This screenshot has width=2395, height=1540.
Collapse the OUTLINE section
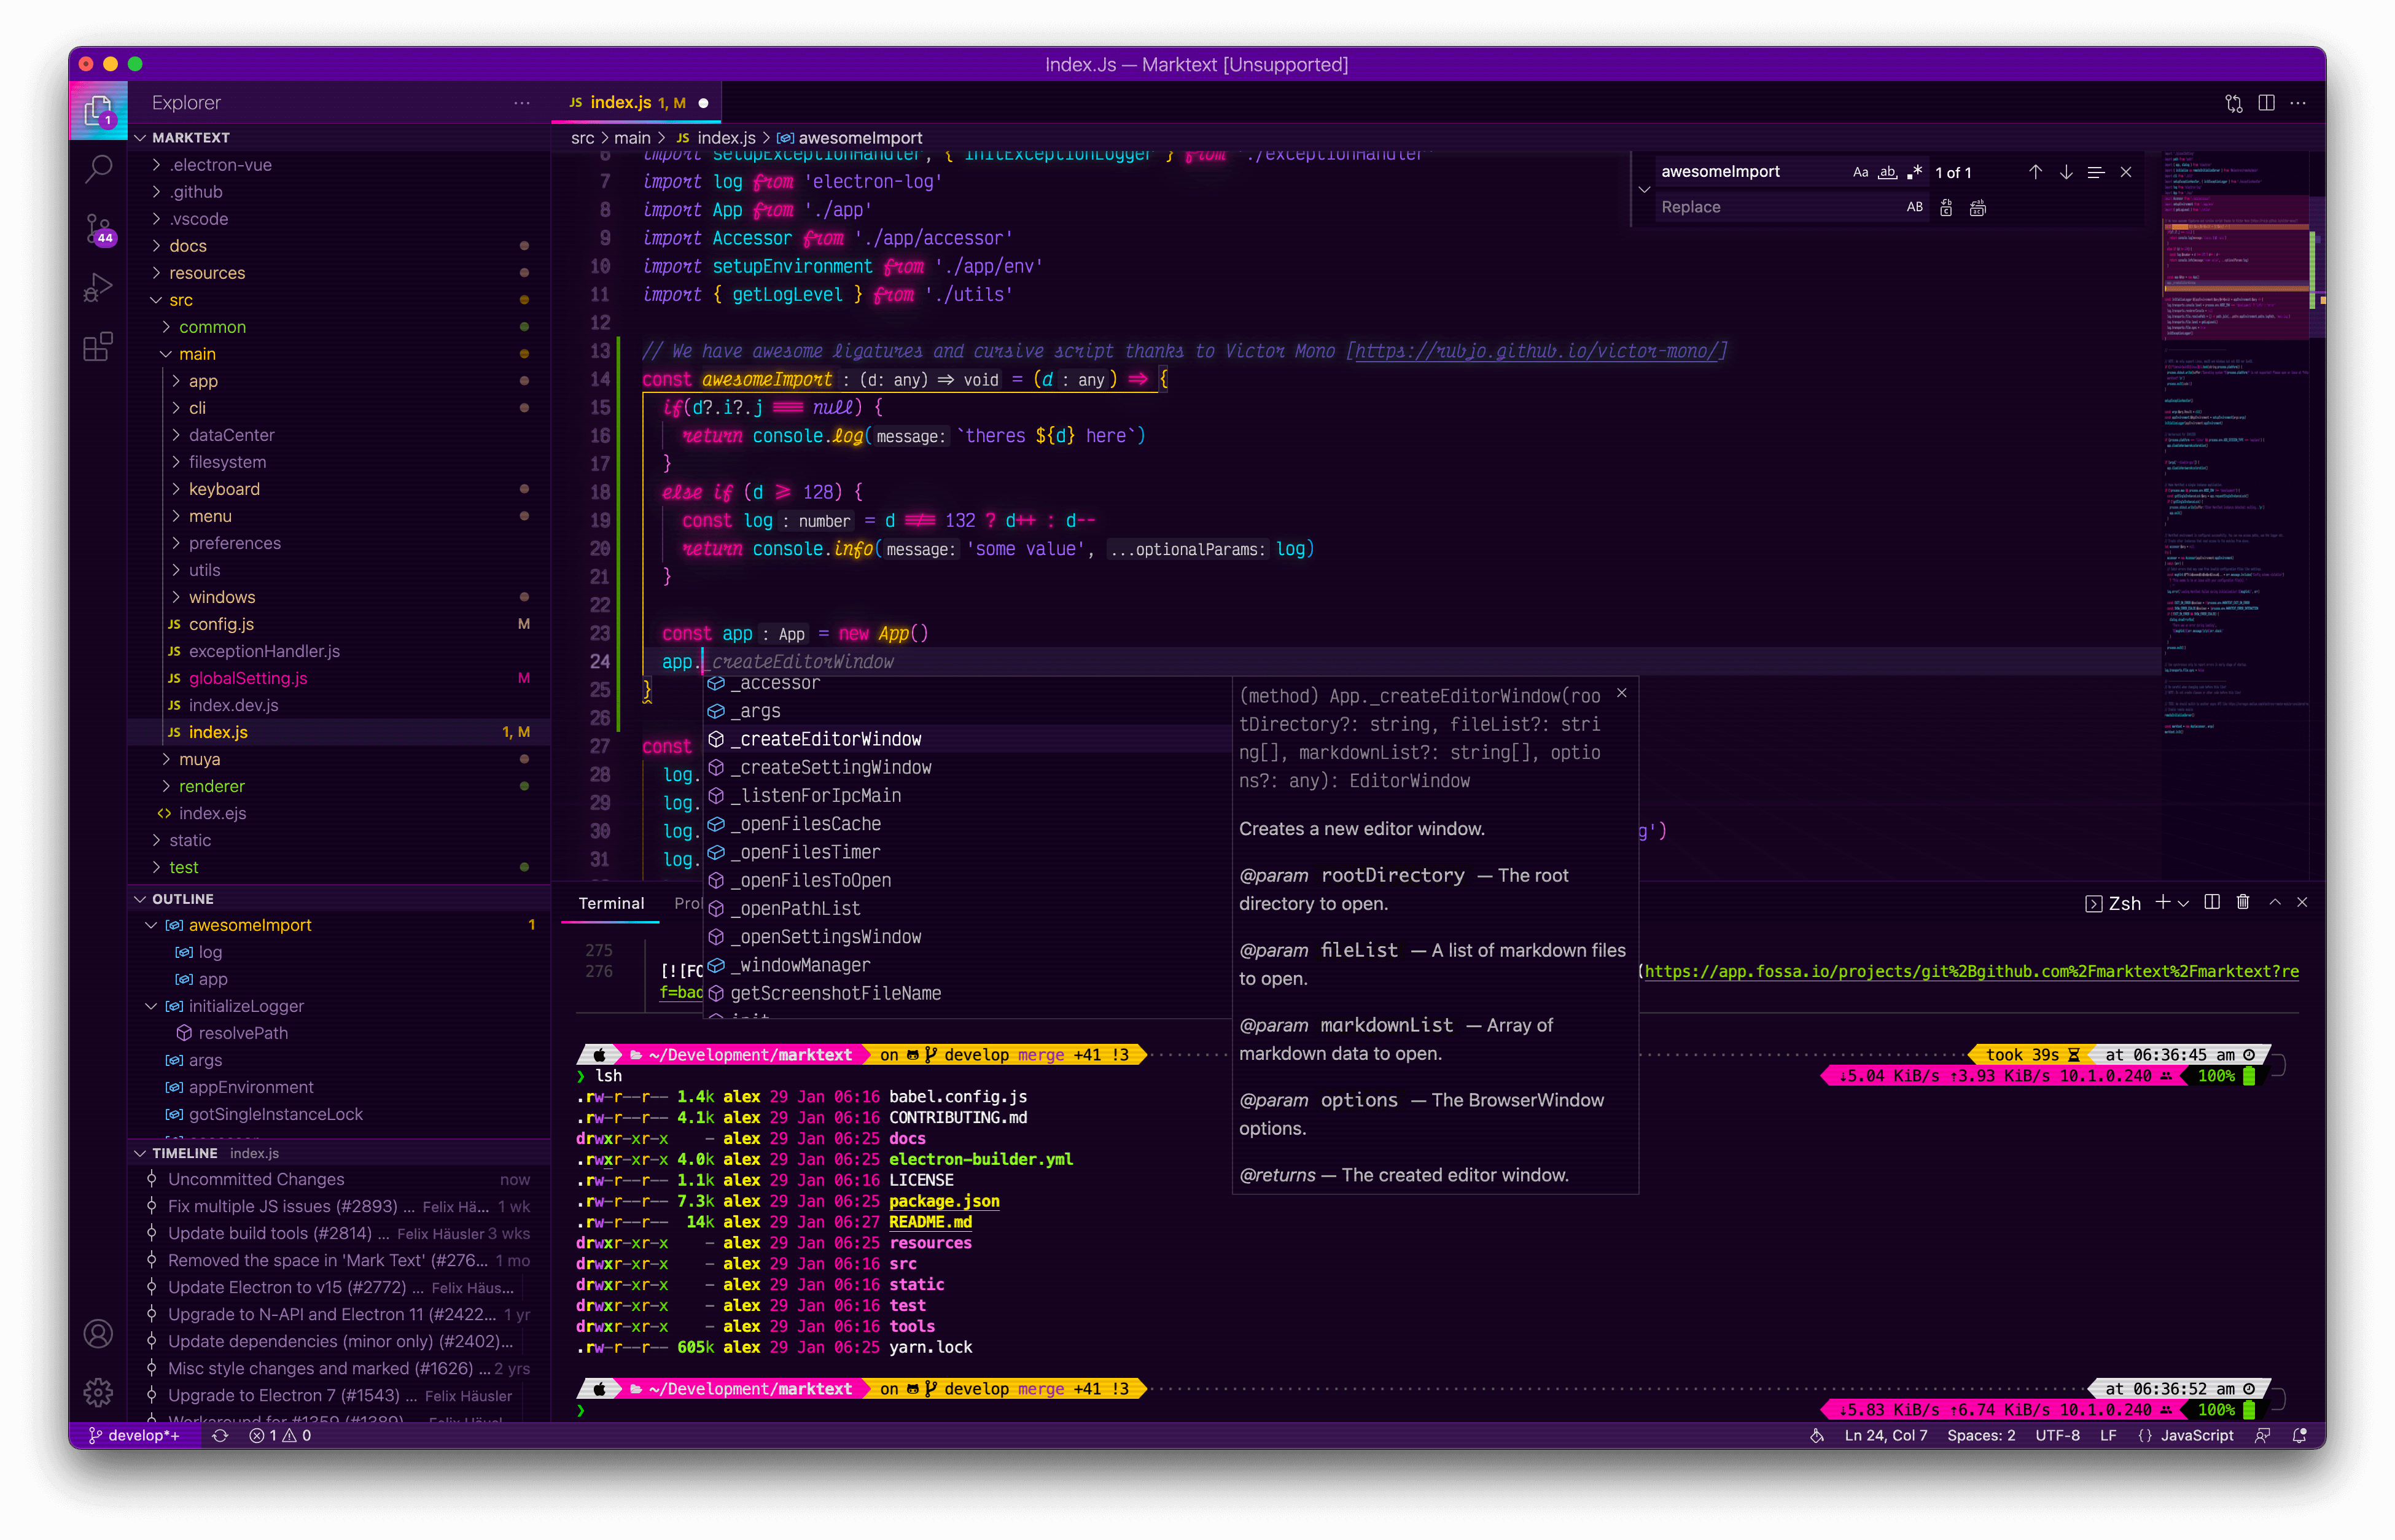(x=183, y=899)
